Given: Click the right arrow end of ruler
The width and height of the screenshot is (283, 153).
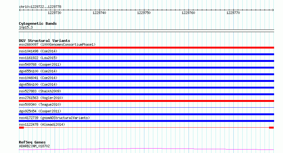Looking at the screenshot, I should click(x=273, y=10).
